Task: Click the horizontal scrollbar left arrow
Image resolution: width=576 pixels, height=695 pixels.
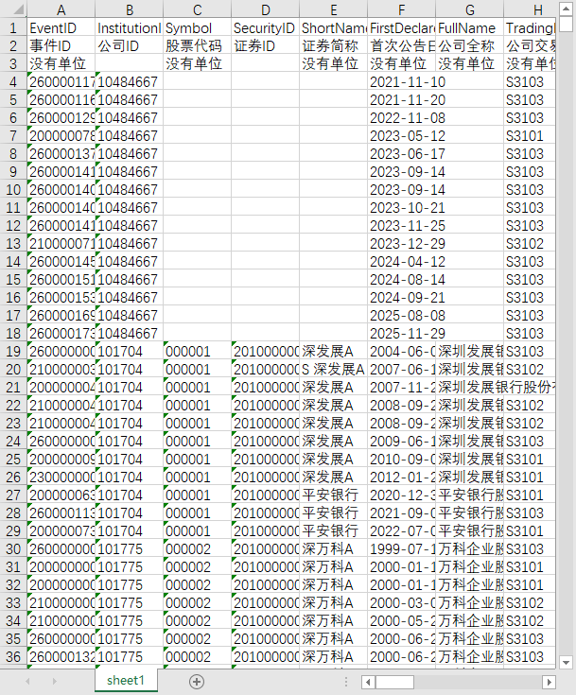Action: (368, 681)
